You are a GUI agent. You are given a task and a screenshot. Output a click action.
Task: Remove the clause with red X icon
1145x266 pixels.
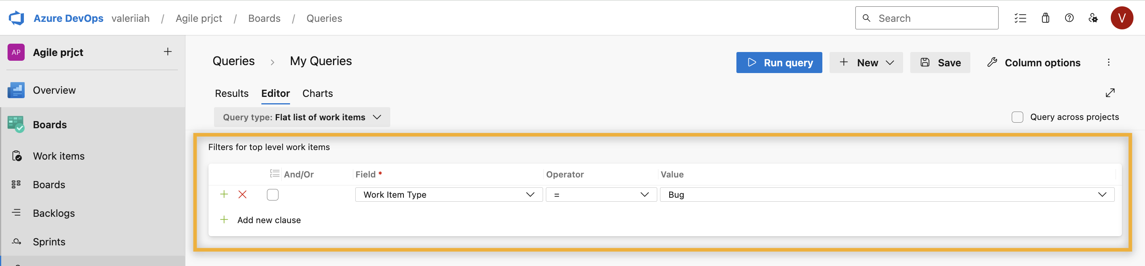tap(242, 195)
